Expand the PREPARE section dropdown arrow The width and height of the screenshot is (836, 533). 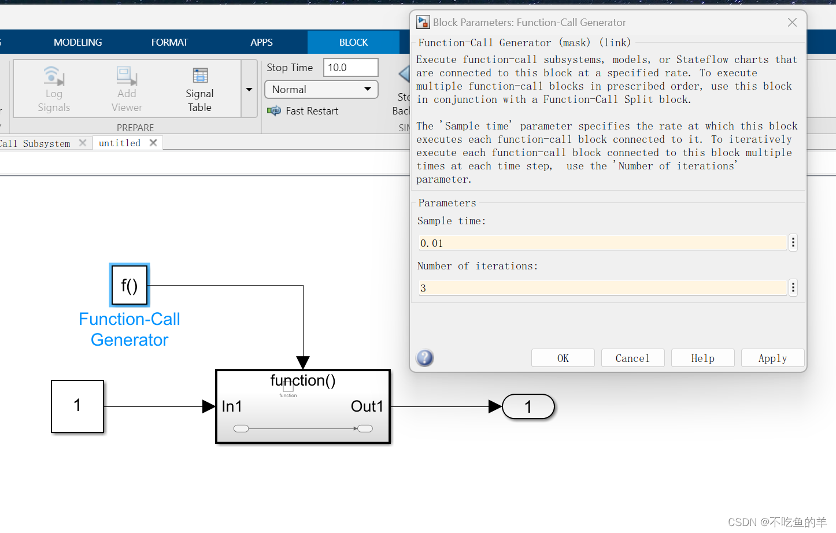point(249,89)
